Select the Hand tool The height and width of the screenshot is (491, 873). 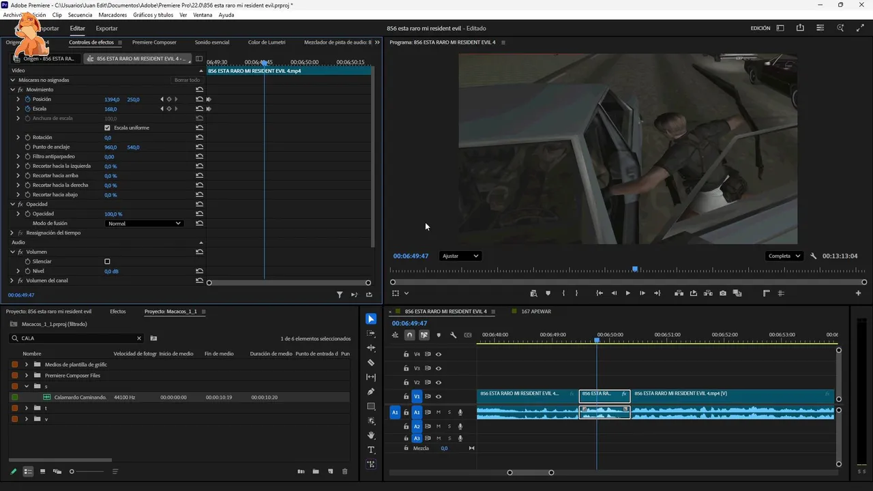click(371, 435)
